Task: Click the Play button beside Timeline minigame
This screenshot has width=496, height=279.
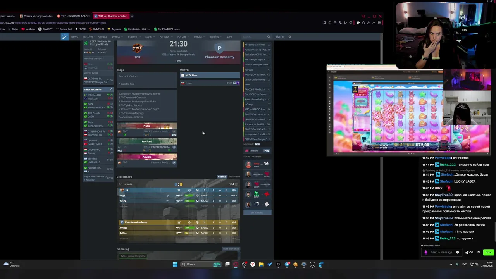Action: point(267,150)
